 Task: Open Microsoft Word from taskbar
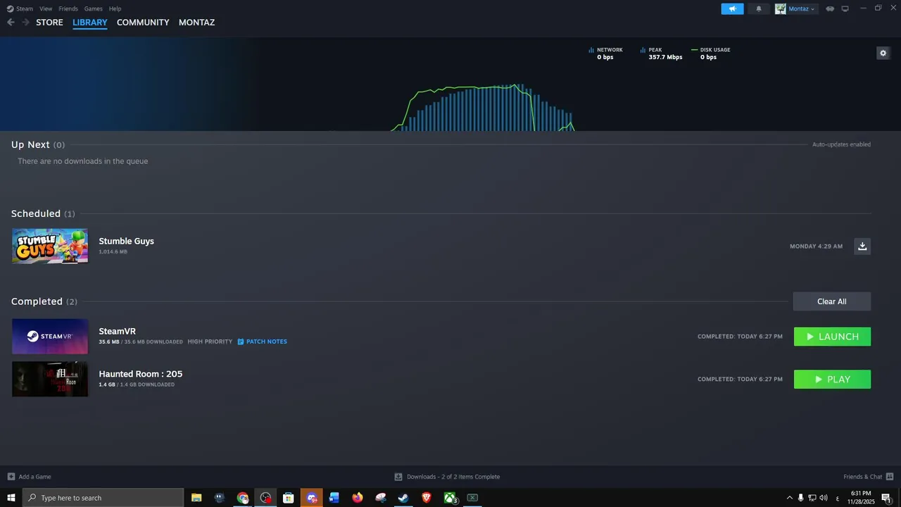click(334, 498)
